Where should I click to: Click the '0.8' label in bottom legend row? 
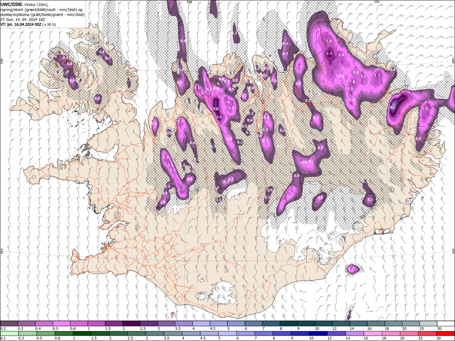tap(58, 339)
